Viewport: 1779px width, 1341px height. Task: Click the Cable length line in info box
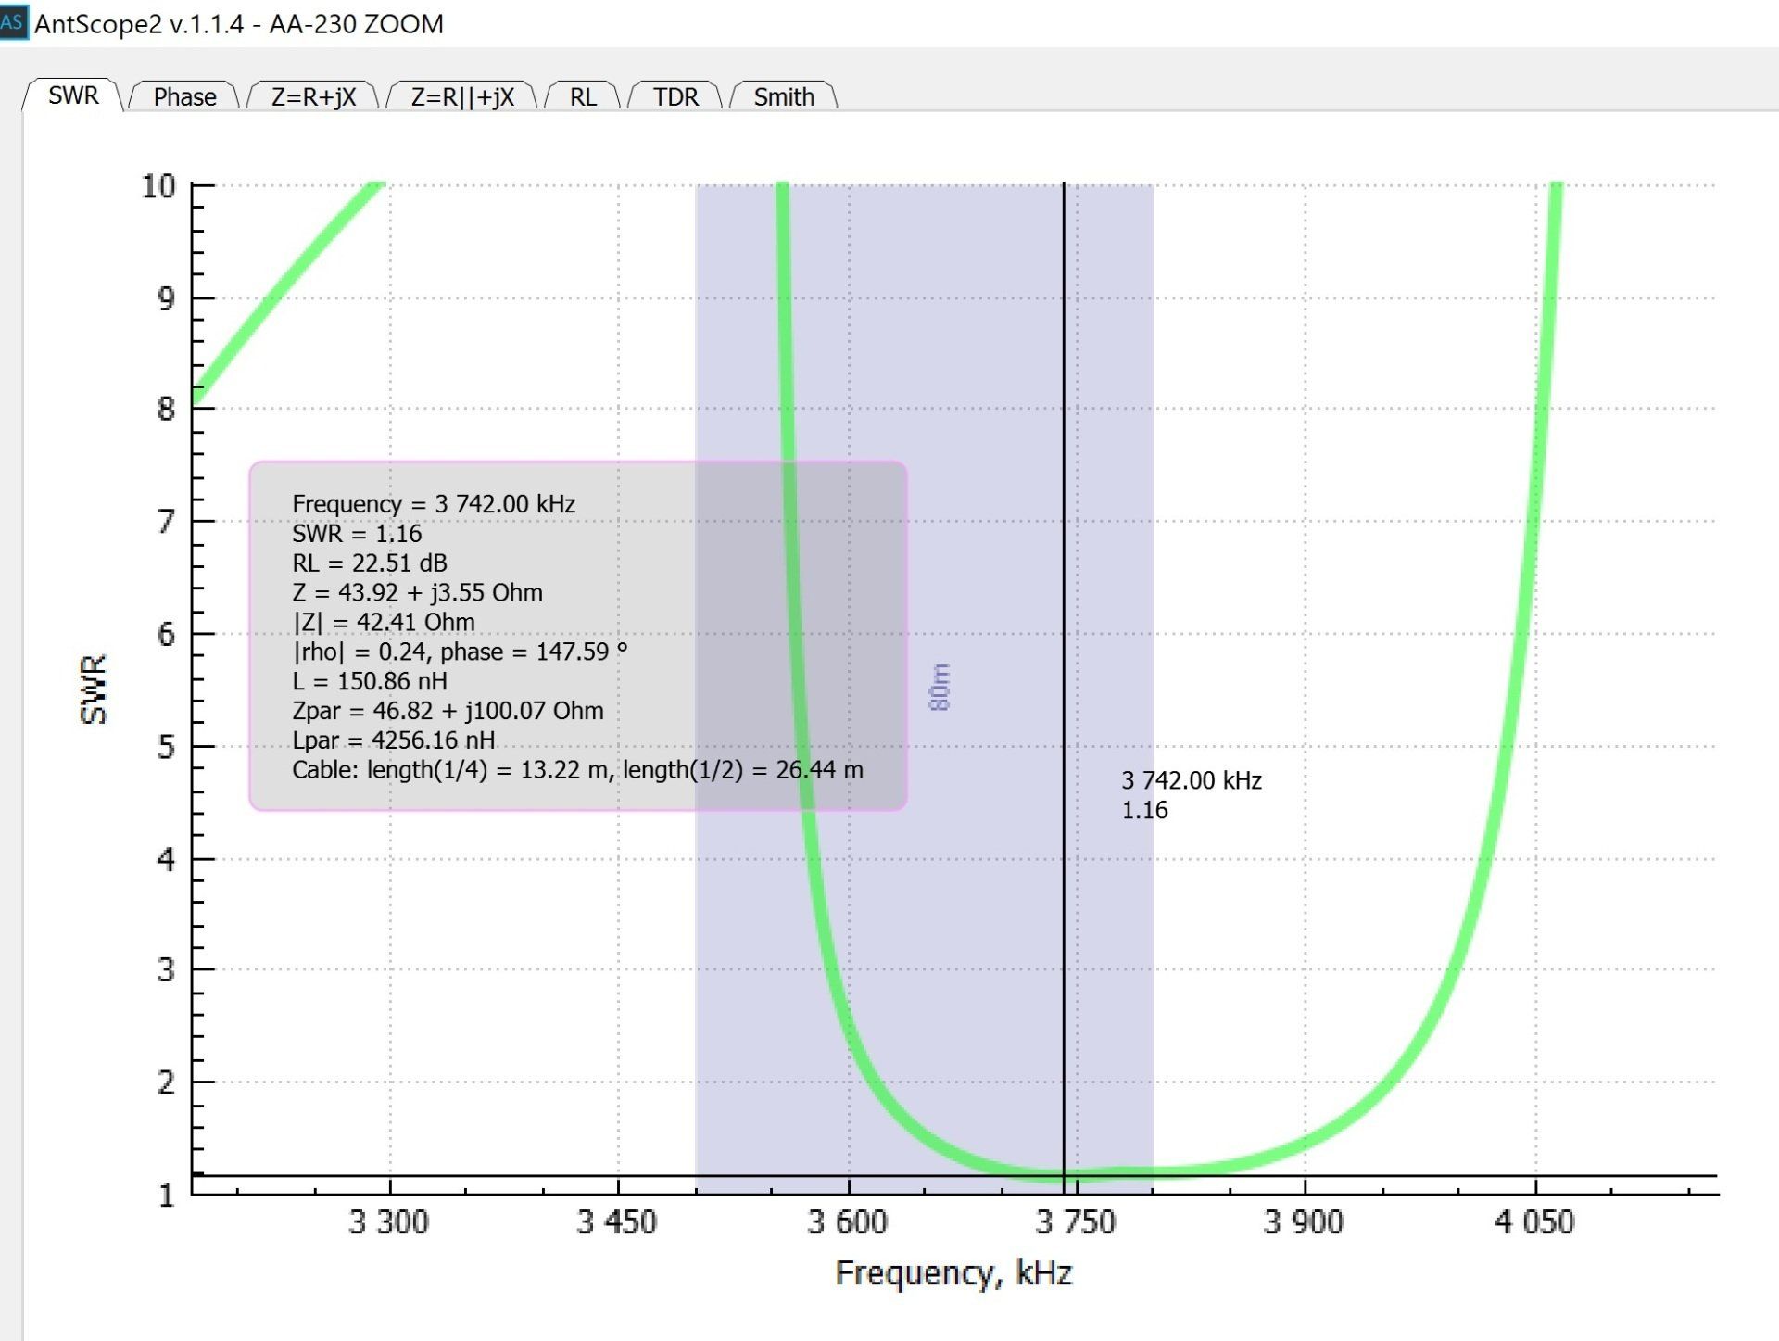coord(577,770)
